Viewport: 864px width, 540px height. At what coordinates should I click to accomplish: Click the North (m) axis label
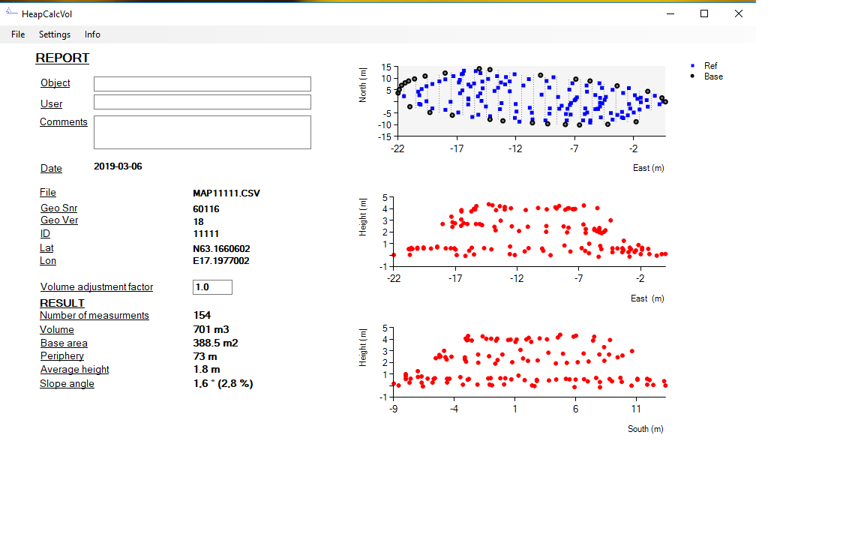362,85
